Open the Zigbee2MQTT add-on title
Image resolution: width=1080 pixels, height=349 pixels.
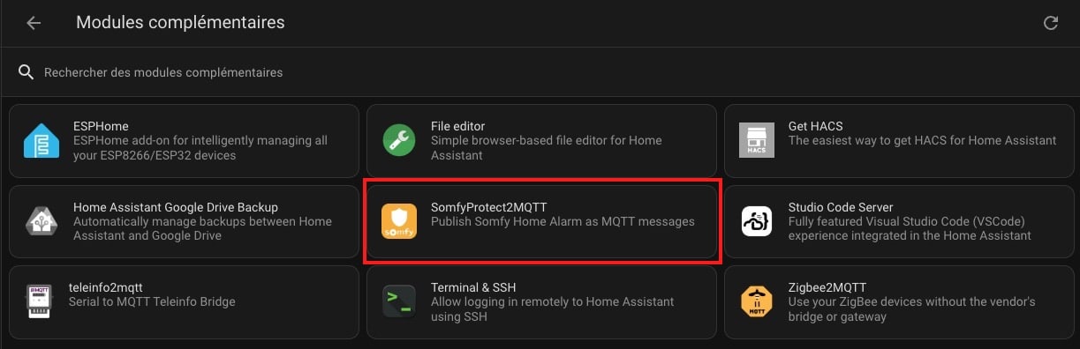pos(827,287)
